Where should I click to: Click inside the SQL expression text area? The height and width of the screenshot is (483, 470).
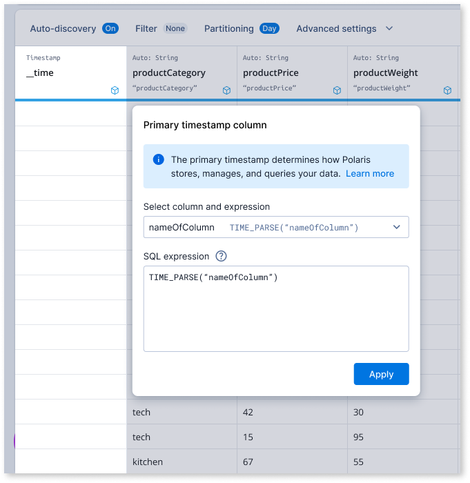click(x=276, y=308)
